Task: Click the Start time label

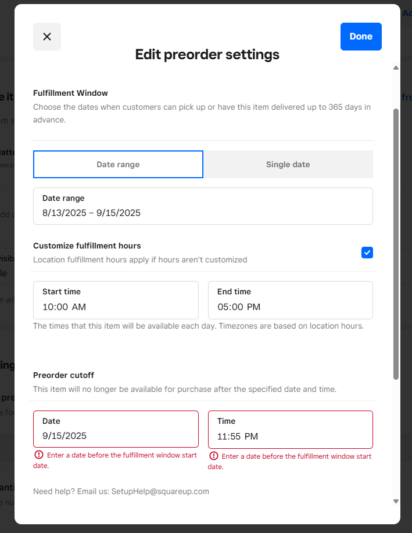Action: pyautogui.click(x=62, y=291)
